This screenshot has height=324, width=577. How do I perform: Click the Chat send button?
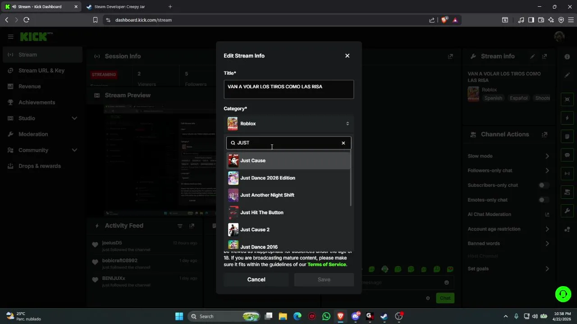(x=445, y=298)
